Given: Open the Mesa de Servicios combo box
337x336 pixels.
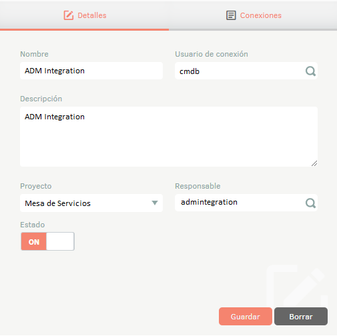Looking at the screenshot, I should [91, 203].
